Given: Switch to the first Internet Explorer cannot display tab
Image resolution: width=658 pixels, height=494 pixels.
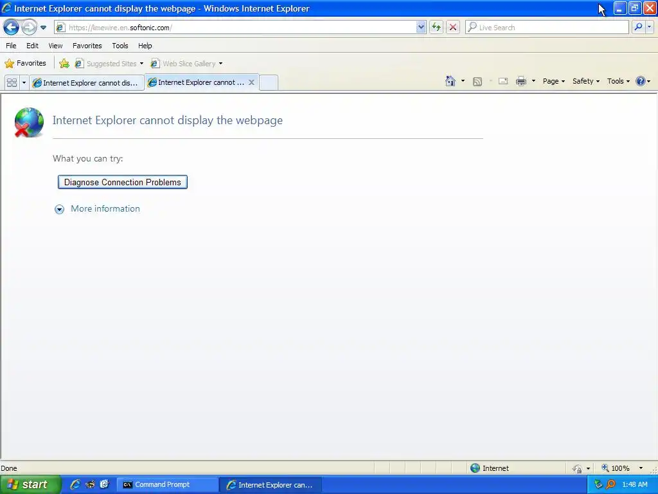Looking at the screenshot, I should pos(87,83).
